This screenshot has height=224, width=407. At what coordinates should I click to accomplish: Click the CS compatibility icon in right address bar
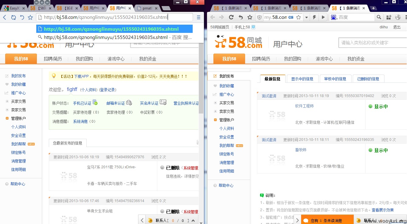(x=291, y=17)
